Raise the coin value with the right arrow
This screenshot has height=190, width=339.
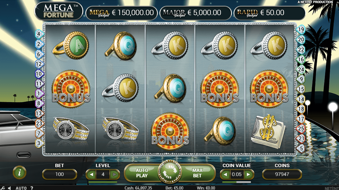click(248, 174)
